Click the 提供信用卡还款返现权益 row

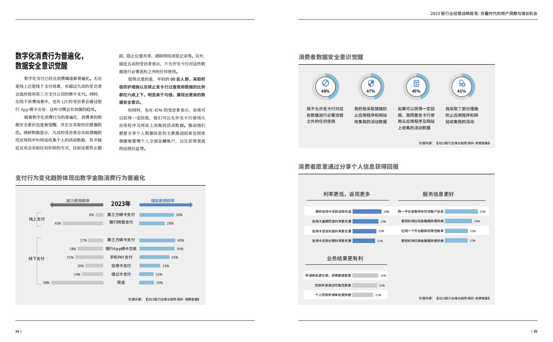tap(347, 211)
